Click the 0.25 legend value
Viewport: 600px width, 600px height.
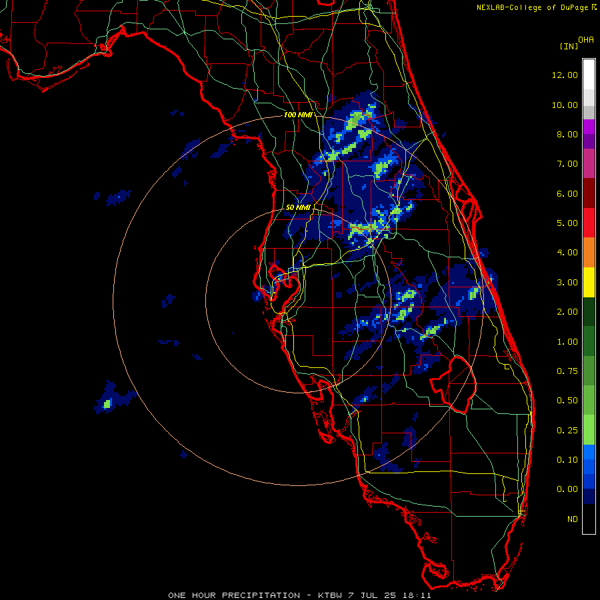tap(567, 431)
